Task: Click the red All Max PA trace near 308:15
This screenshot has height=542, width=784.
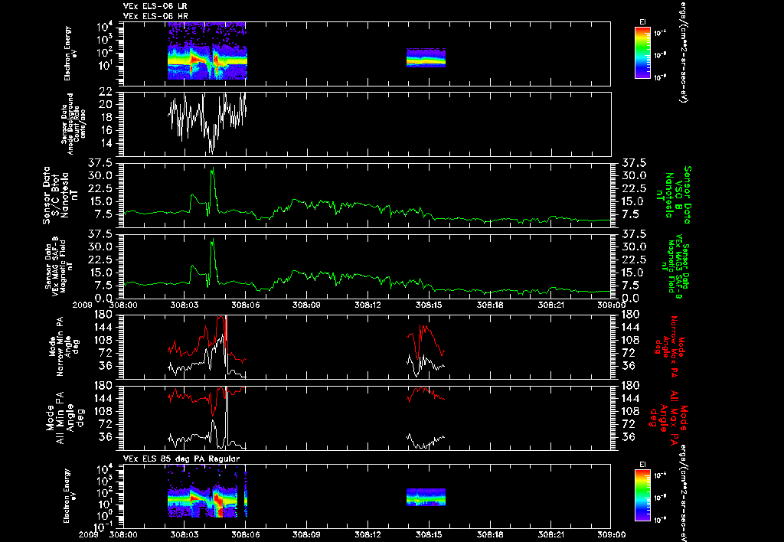Action: [426, 394]
